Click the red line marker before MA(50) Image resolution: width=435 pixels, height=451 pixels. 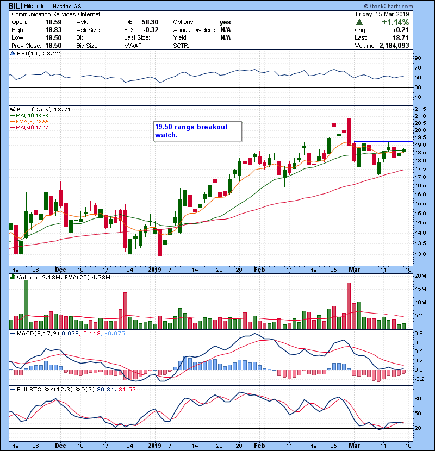click(13, 127)
